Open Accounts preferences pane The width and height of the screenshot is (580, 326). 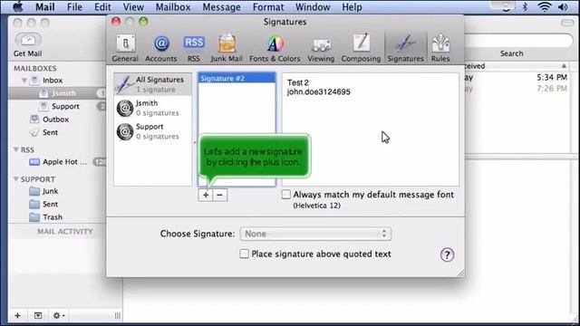pyautogui.click(x=161, y=48)
